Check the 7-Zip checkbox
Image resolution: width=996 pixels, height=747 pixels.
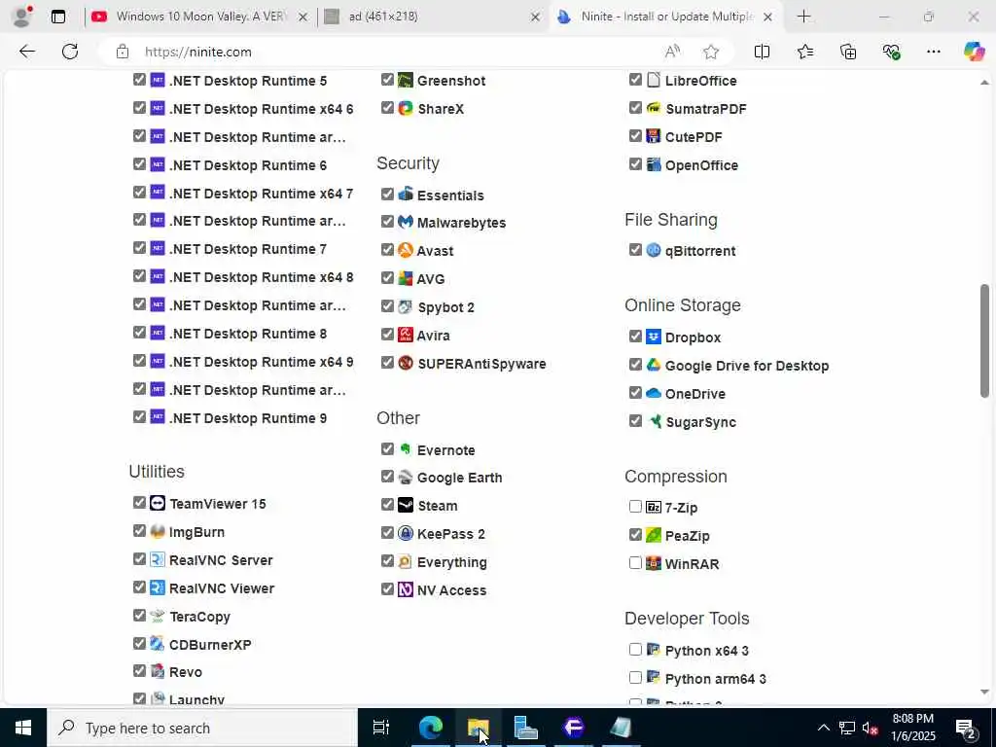coord(635,506)
